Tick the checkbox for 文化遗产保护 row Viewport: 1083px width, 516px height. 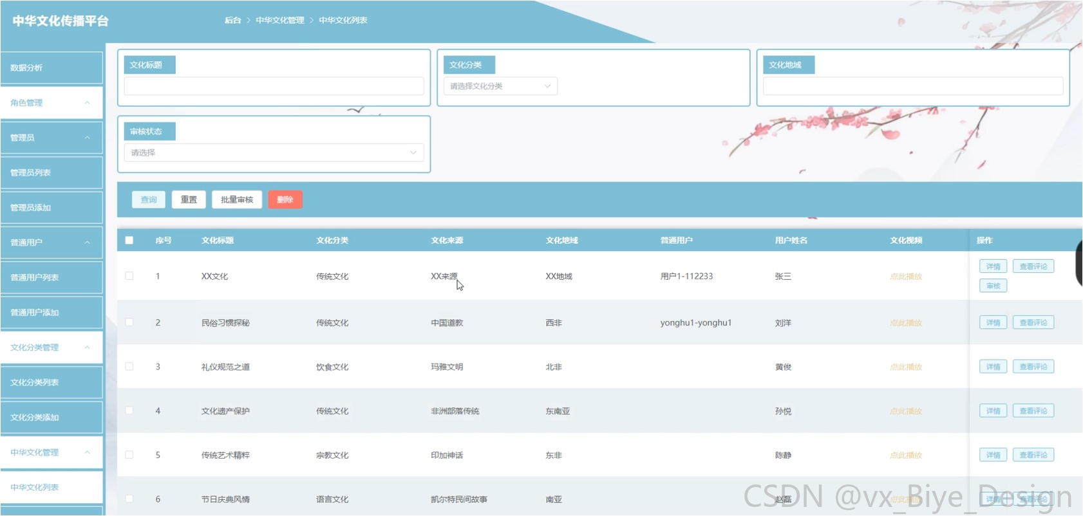129,410
